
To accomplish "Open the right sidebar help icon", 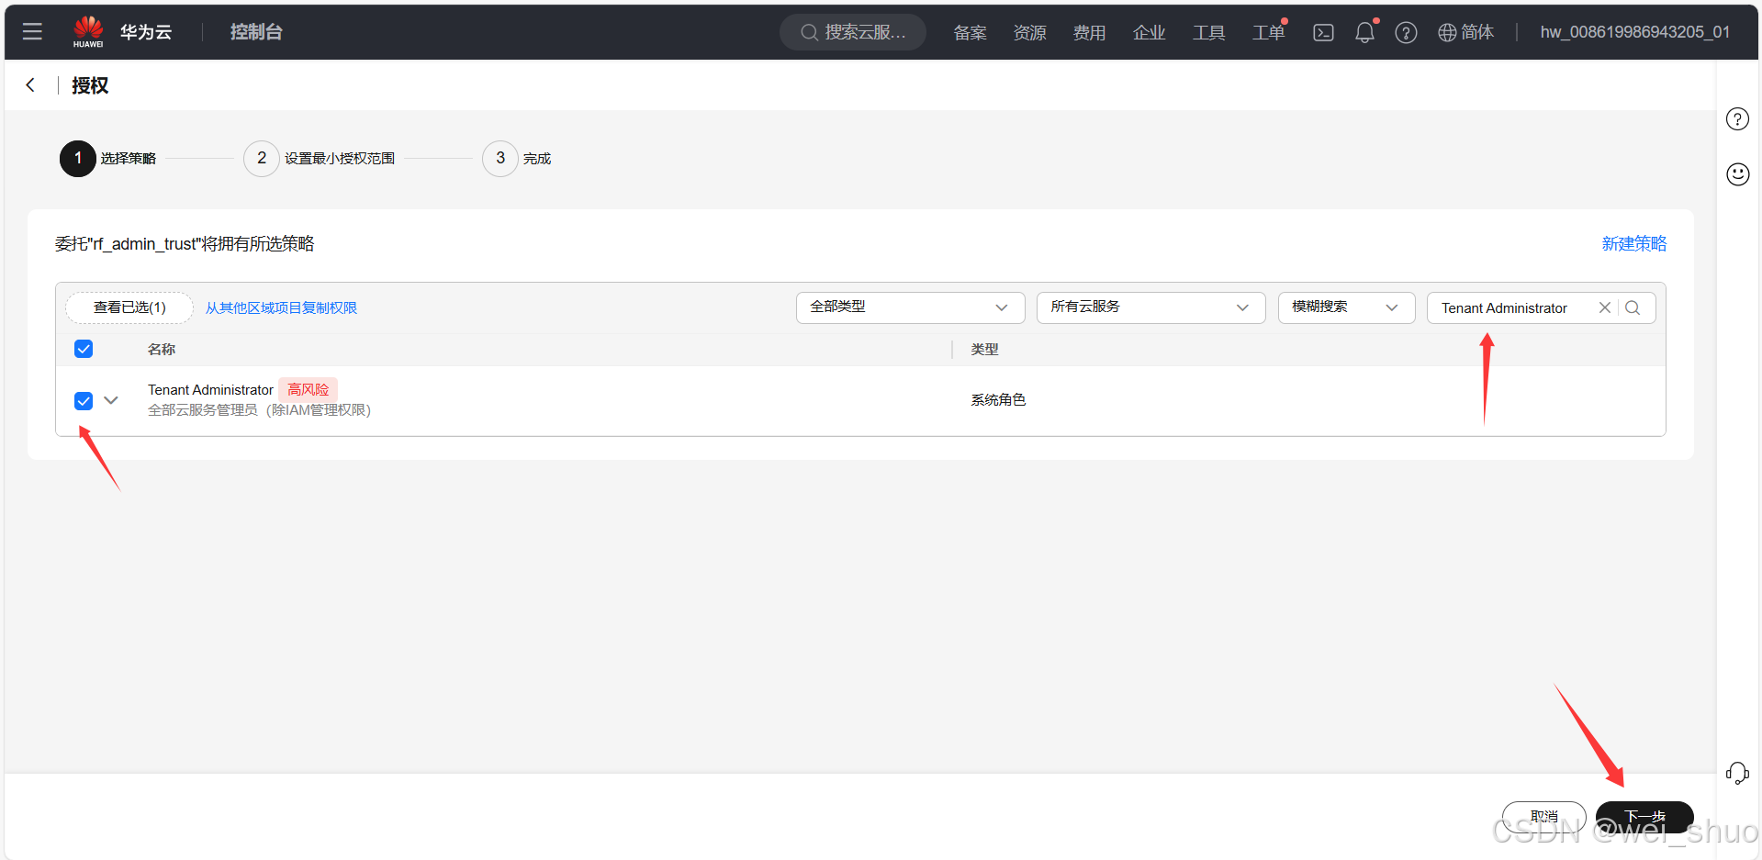I will pos(1737,119).
